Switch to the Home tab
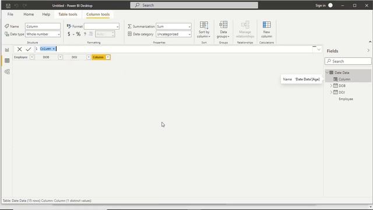This screenshot has width=373, height=210. [29, 14]
